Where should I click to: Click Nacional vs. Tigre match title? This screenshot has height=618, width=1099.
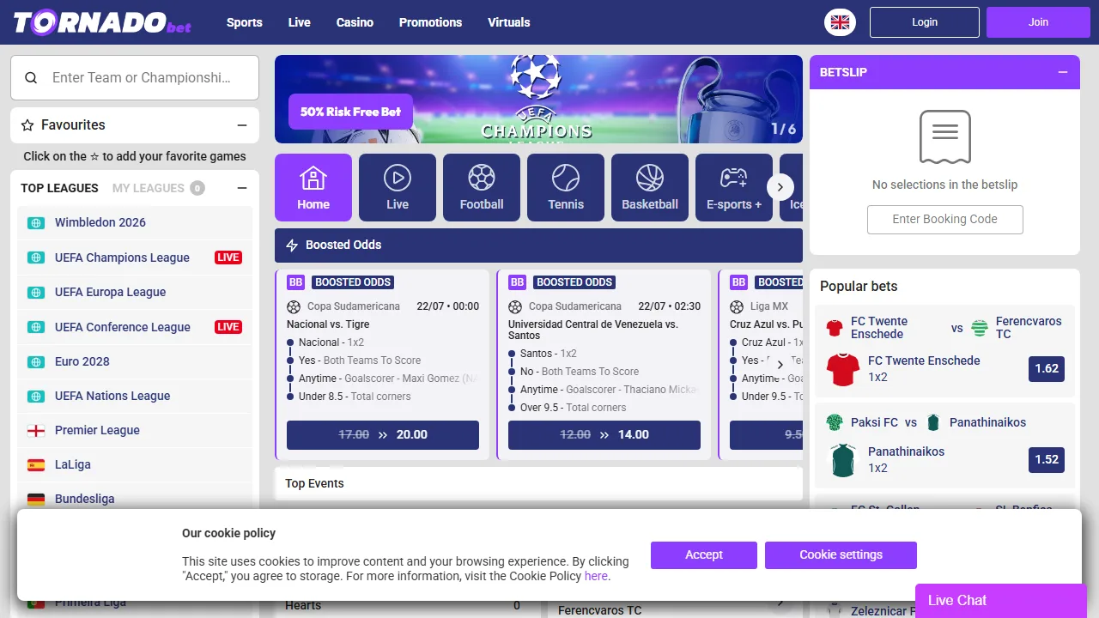pos(328,324)
